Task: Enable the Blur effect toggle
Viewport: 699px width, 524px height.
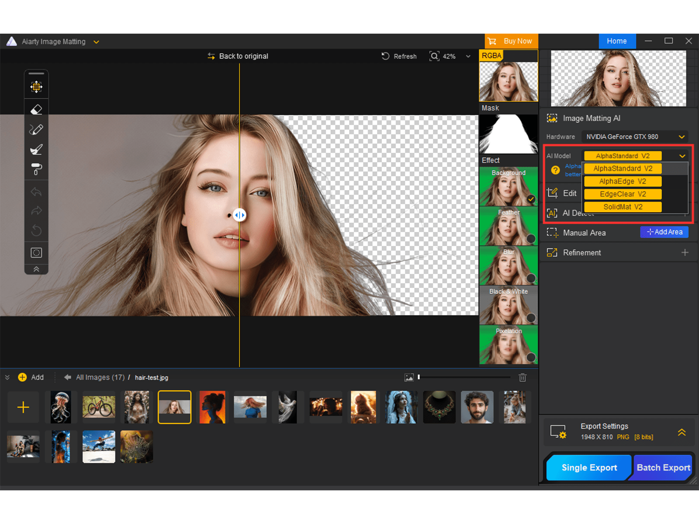Action: point(531,278)
